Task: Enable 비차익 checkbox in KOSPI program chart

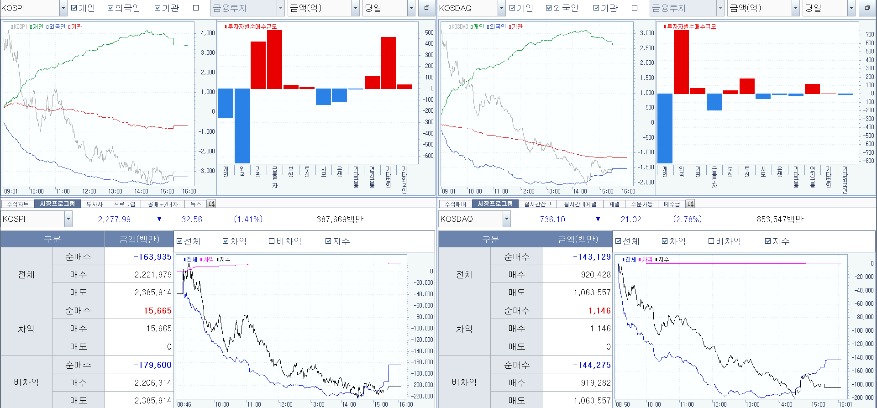Action: 272,241
